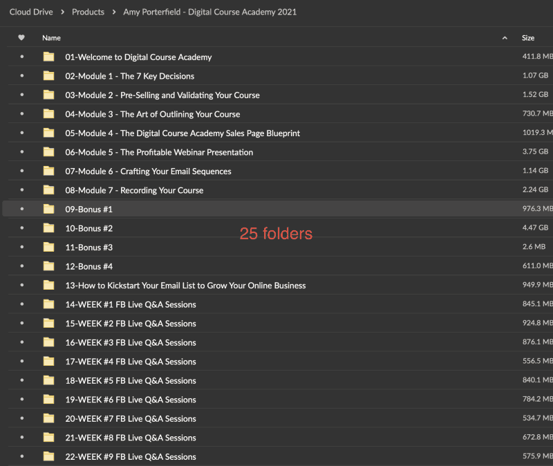The image size is (553, 466).
Task: Select the folder icon for 09-Bonus #1
Action: click(x=48, y=209)
